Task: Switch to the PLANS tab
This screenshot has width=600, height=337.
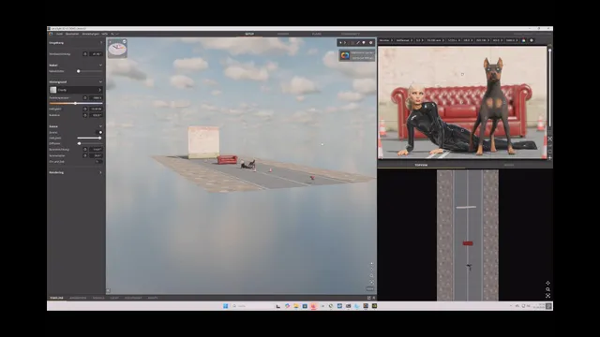Action: point(317,34)
